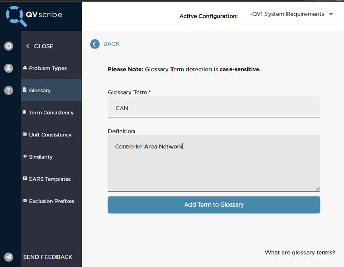Click the Glossary Term input field
The image size is (344, 267).
[x=214, y=108]
